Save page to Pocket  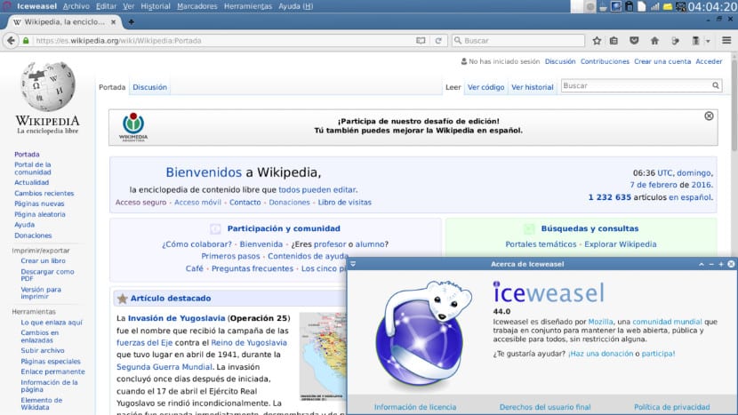click(634, 41)
